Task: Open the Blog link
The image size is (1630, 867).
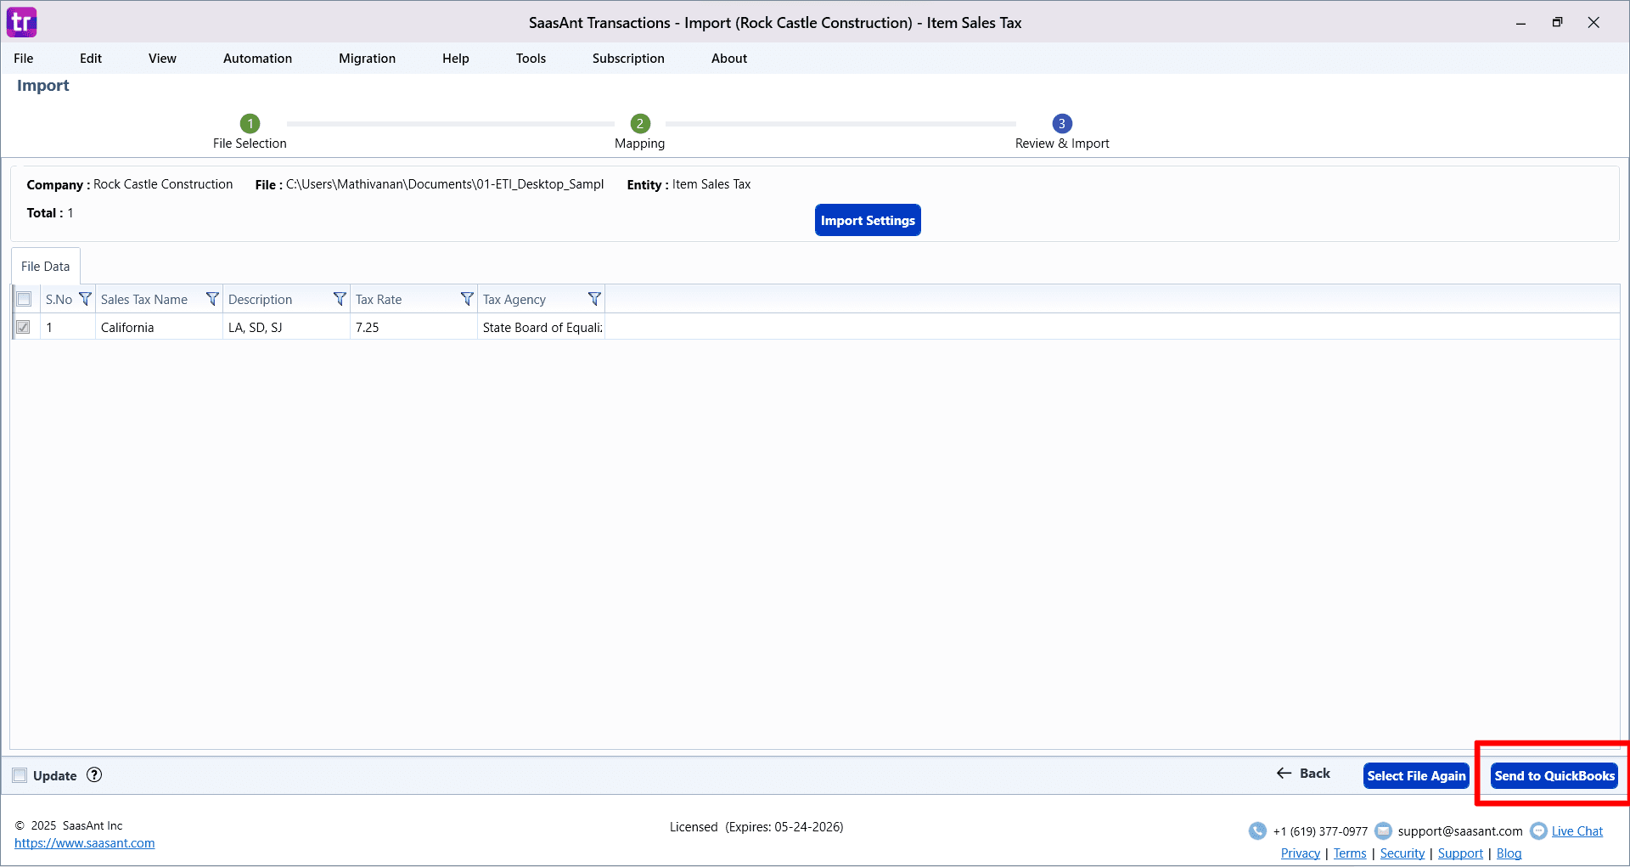Action: (x=1509, y=853)
